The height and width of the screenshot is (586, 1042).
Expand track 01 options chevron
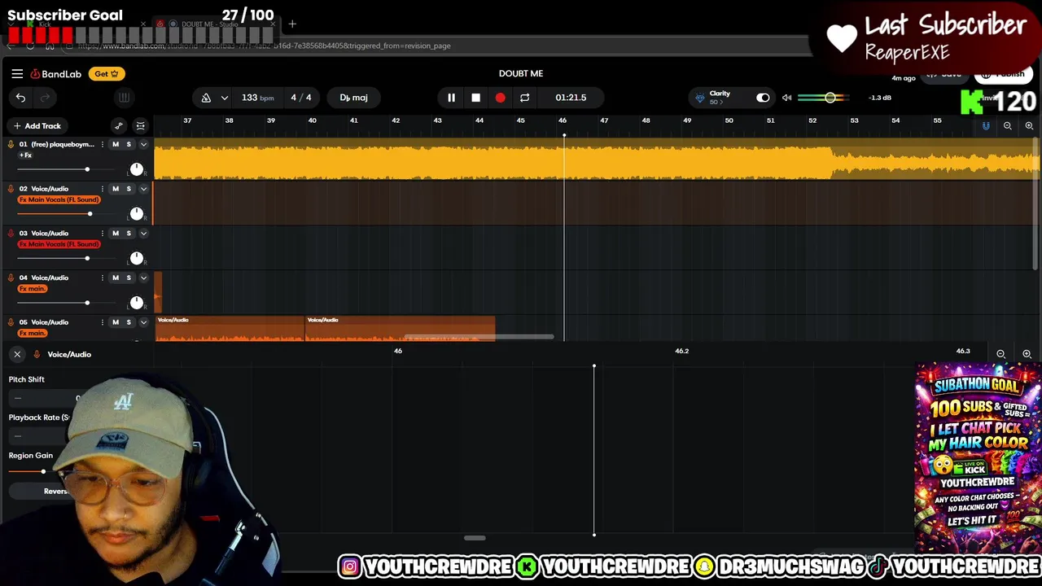tap(143, 144)
